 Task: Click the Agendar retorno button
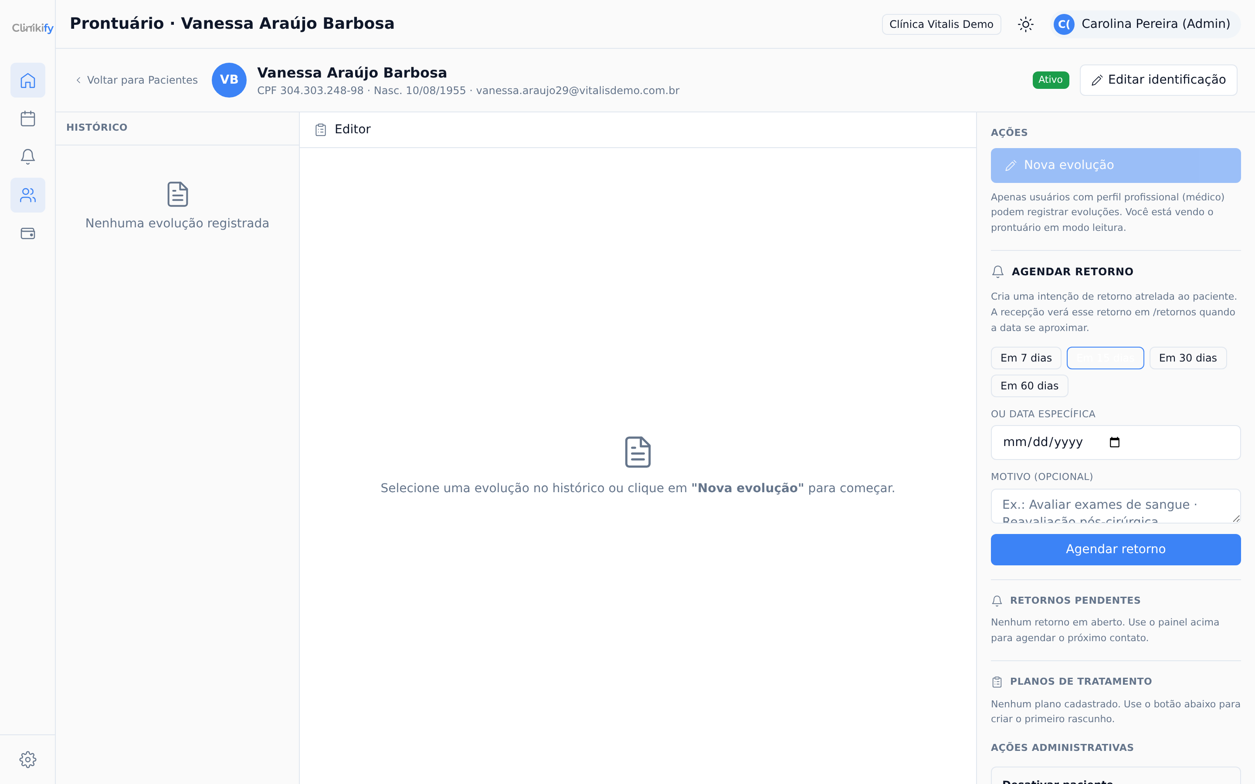pos(1116,550)
